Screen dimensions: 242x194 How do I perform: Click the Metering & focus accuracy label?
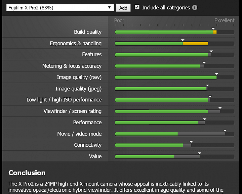[72, 66]
